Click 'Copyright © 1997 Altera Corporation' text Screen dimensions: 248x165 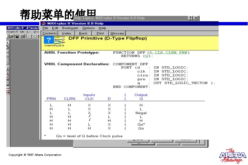(35, 155)
